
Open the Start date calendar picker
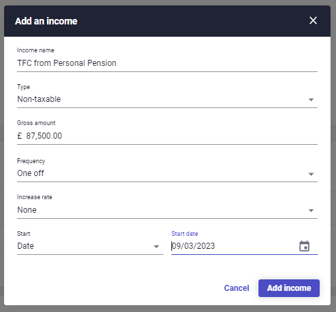click(x=304, y=246)
